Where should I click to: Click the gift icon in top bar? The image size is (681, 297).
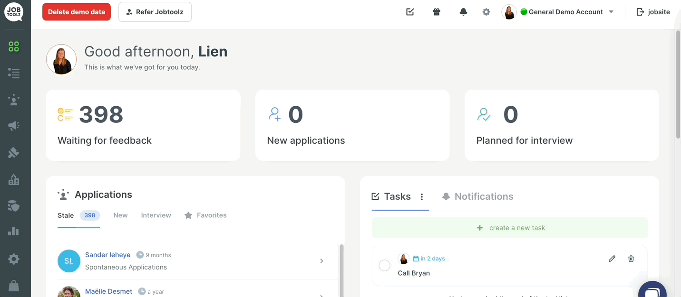[x=436, y=12]
